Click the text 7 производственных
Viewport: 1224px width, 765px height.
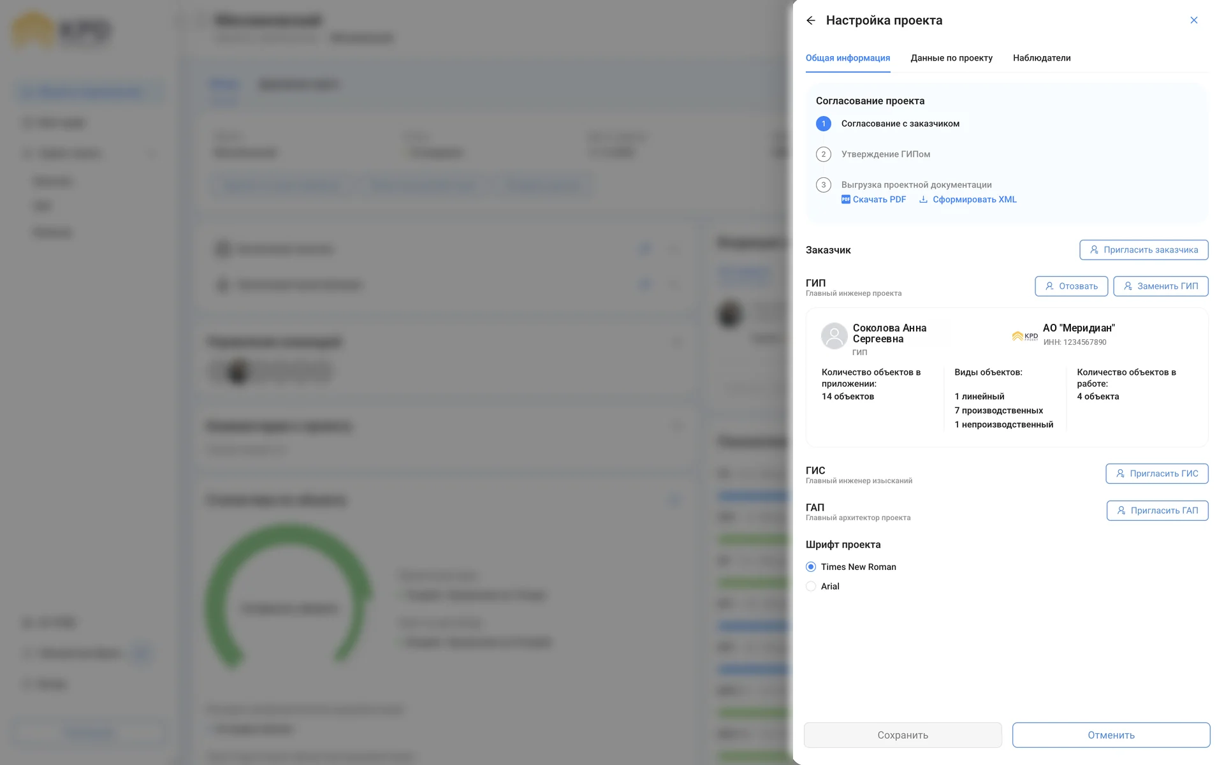click(x=998, y=411)
